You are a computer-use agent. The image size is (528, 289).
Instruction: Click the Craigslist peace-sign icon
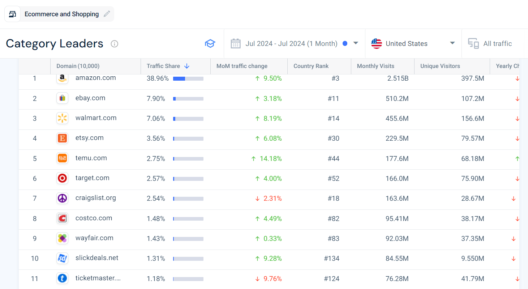(x=62, y=198)
